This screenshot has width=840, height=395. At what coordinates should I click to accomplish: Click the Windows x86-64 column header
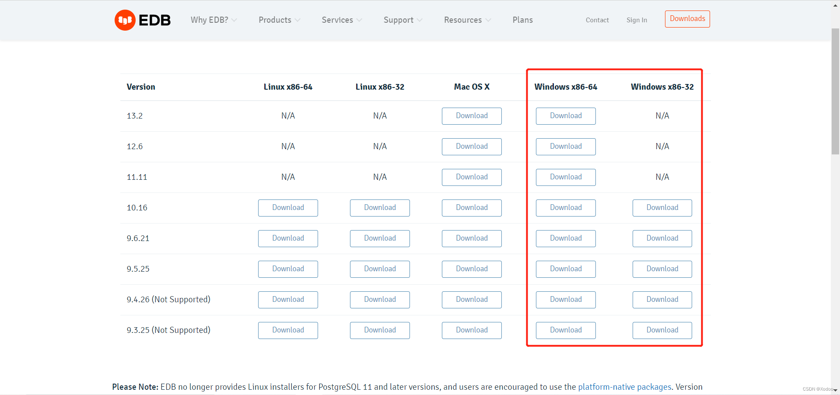tap(566, 87)
